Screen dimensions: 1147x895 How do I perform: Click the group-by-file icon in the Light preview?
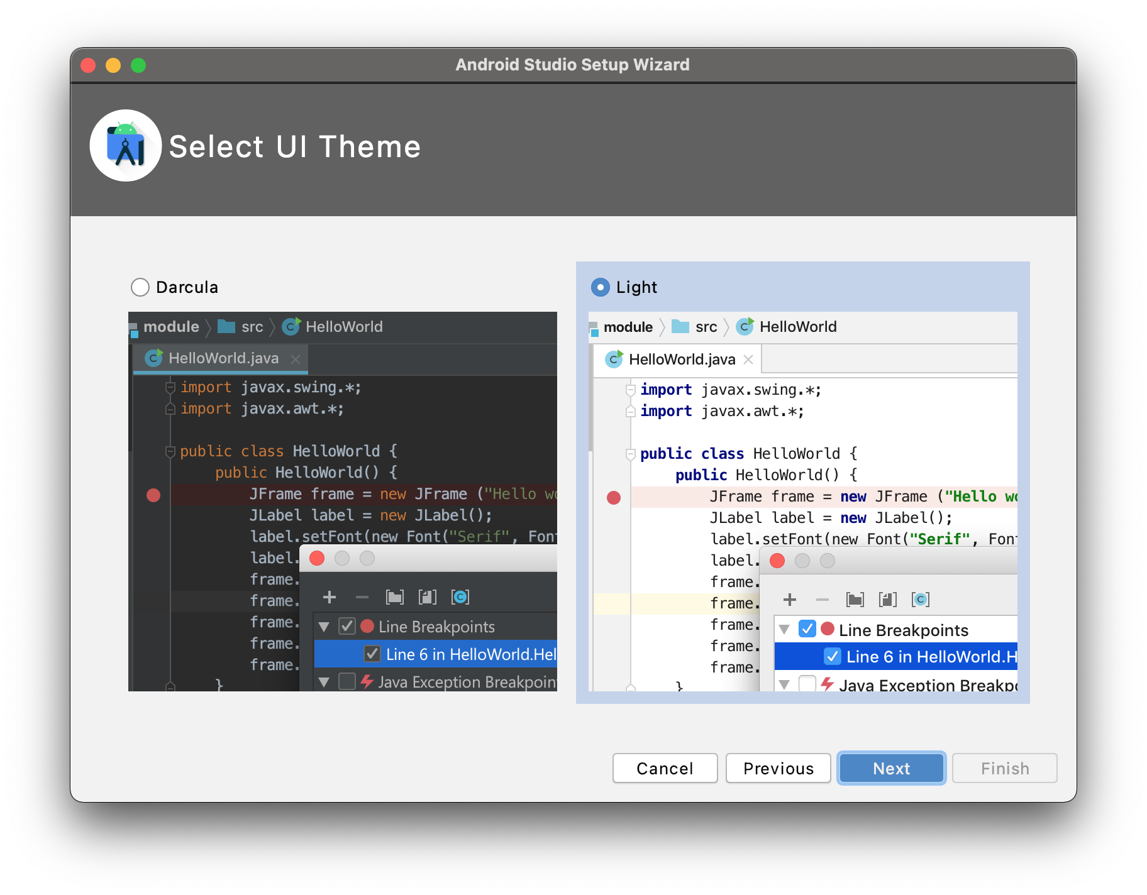pyautogui.click(x=888, y=600)
